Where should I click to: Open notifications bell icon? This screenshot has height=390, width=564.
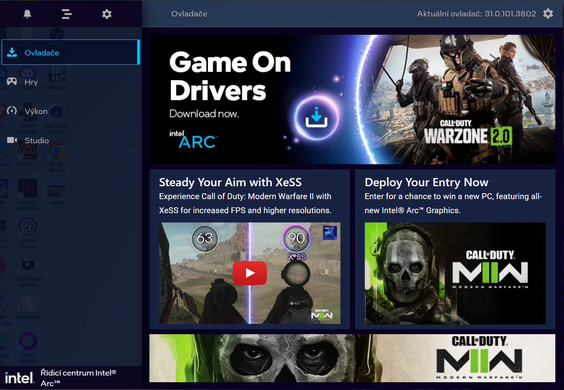click(x=27, y=14)
